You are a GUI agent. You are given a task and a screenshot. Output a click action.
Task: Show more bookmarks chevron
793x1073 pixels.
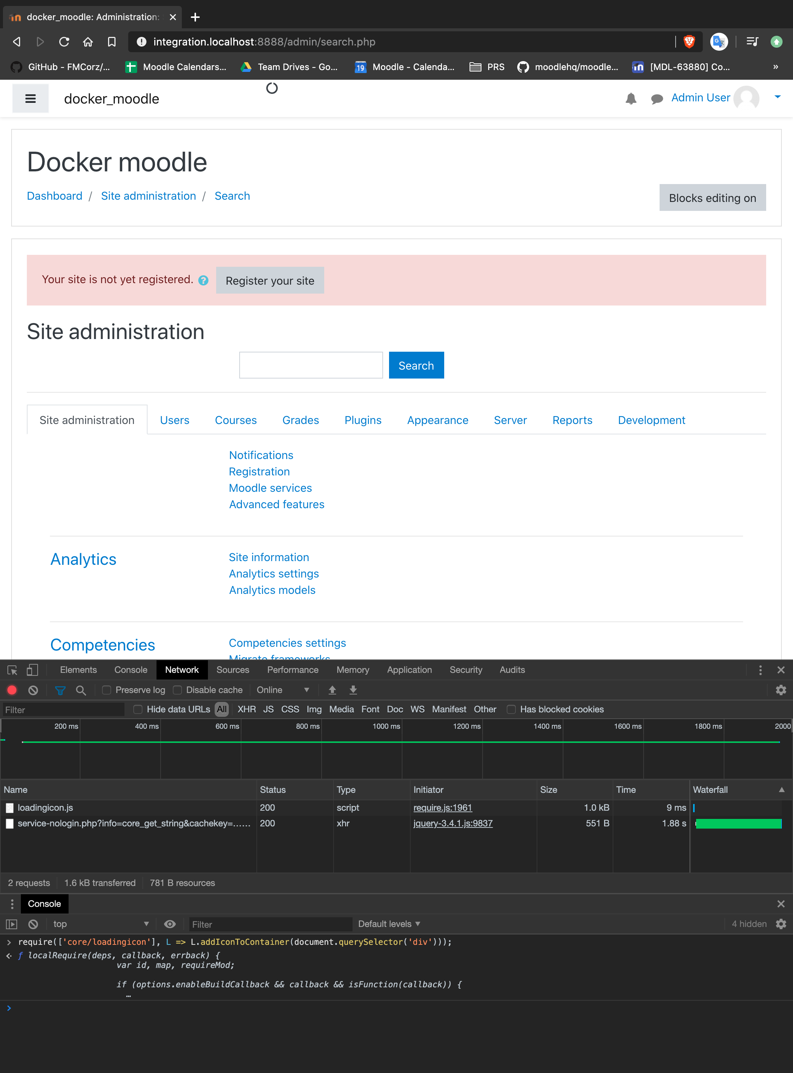(x=775, y=67)
